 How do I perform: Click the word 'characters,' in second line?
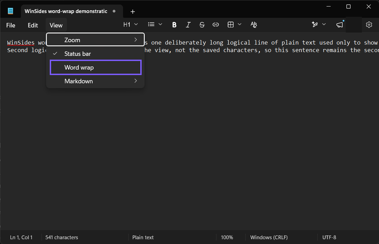coord(242,50)
